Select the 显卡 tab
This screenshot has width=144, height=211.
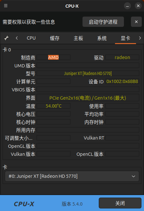pos(126,38)
